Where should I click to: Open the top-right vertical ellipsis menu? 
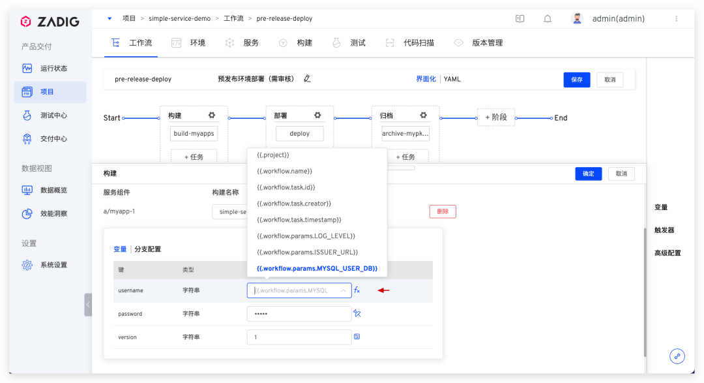(x=676, y=18)
